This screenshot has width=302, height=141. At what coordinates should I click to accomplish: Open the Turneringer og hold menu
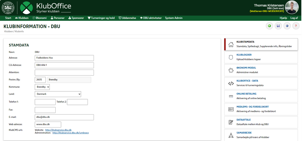point(101,18)
